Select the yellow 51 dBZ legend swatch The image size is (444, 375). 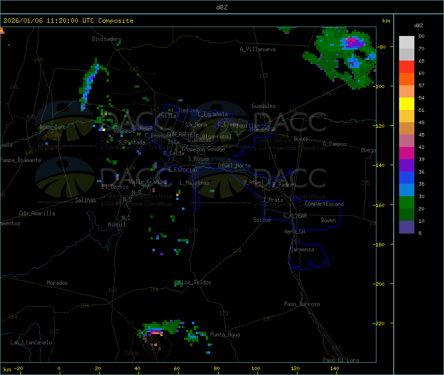tap(407, 104)
